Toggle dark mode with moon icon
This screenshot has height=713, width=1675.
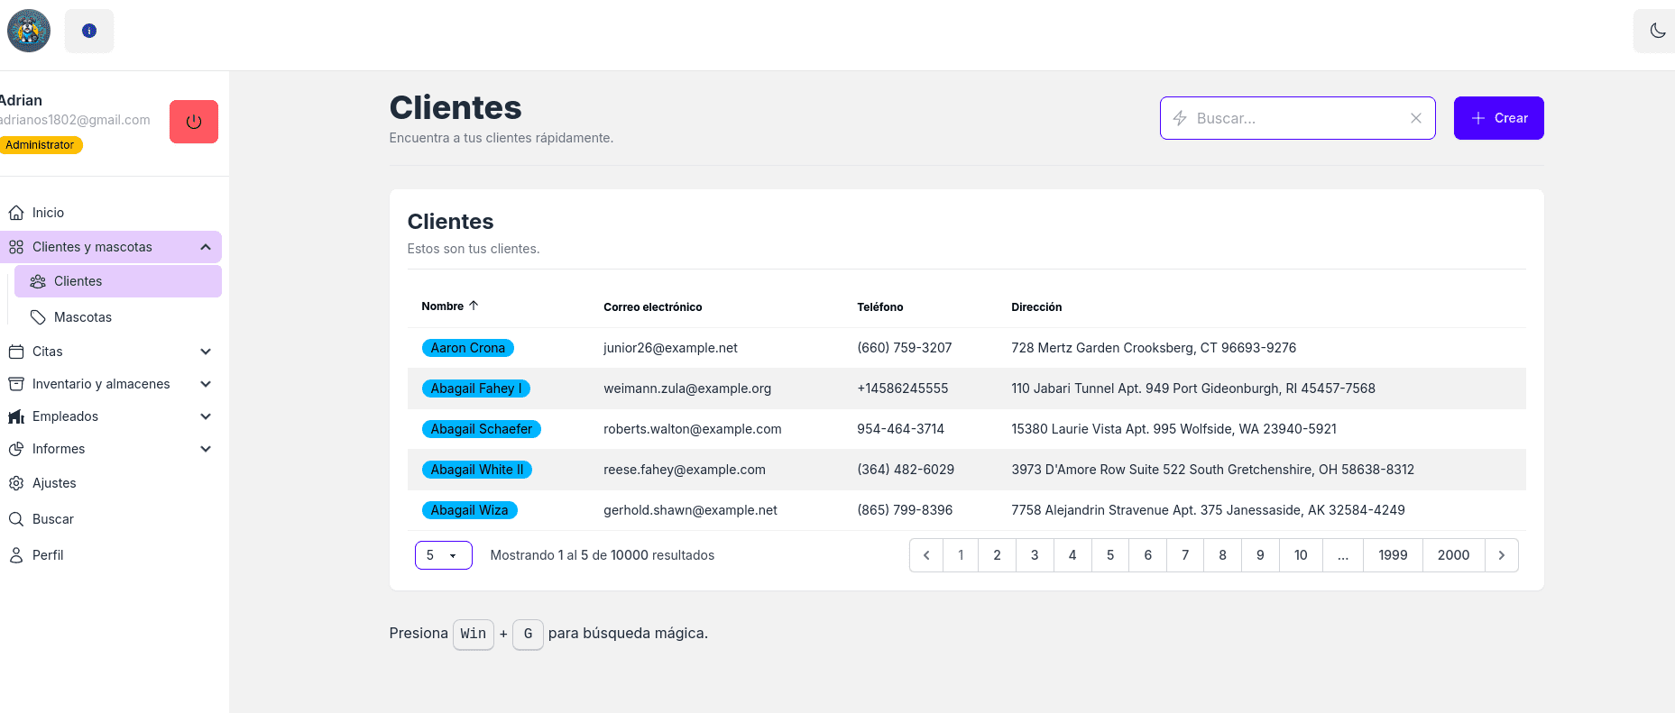click(1657, 31)
